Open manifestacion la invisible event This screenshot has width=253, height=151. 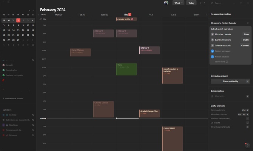coord(173,75)
